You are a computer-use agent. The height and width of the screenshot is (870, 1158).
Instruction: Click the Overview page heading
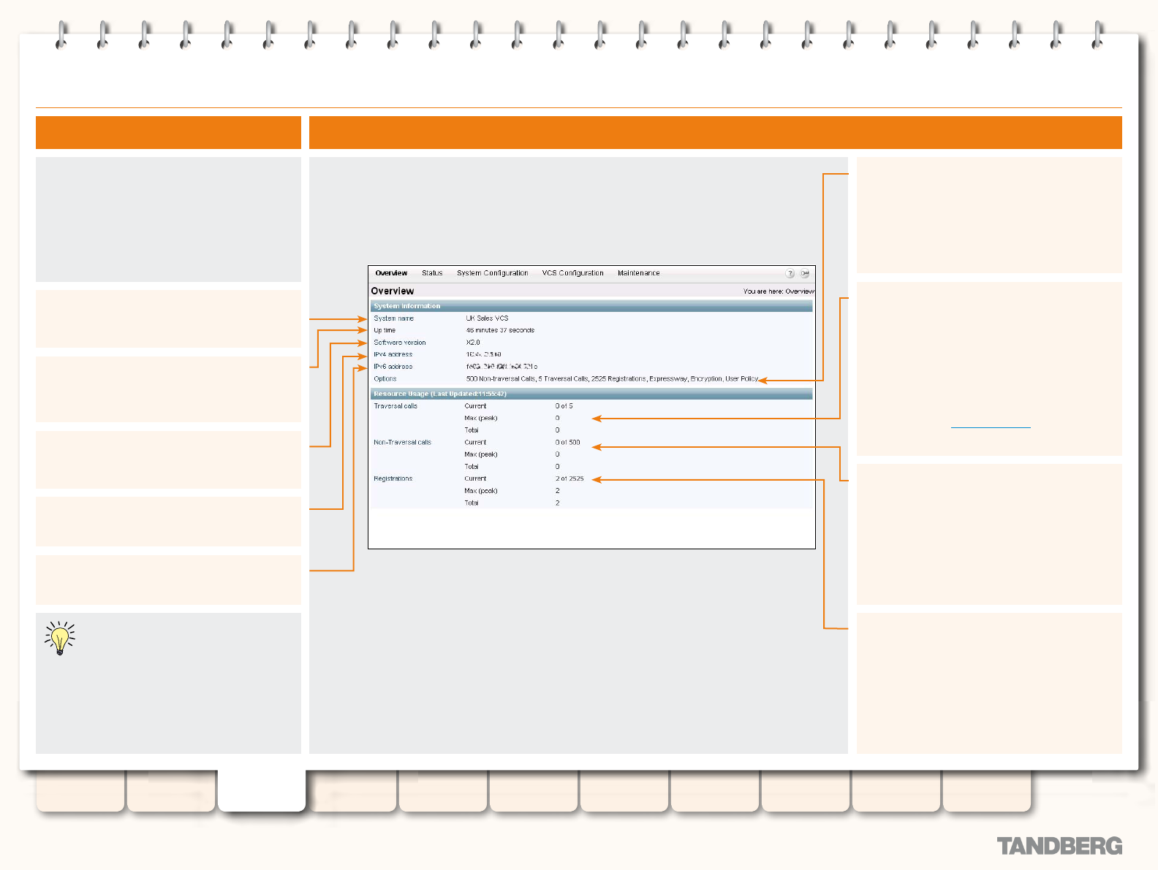(393, 291)
